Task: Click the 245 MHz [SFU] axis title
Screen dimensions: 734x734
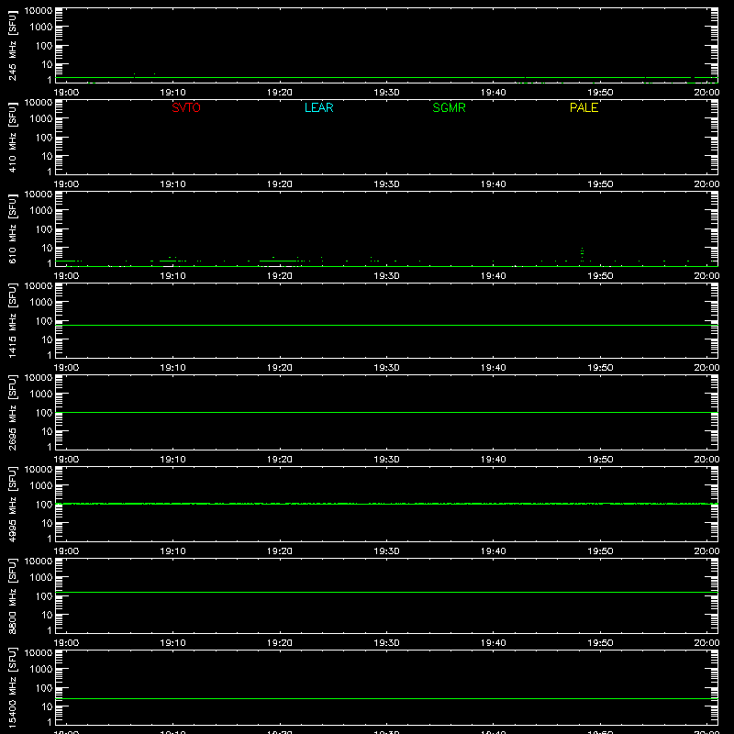Action: [x=12, y=46]
